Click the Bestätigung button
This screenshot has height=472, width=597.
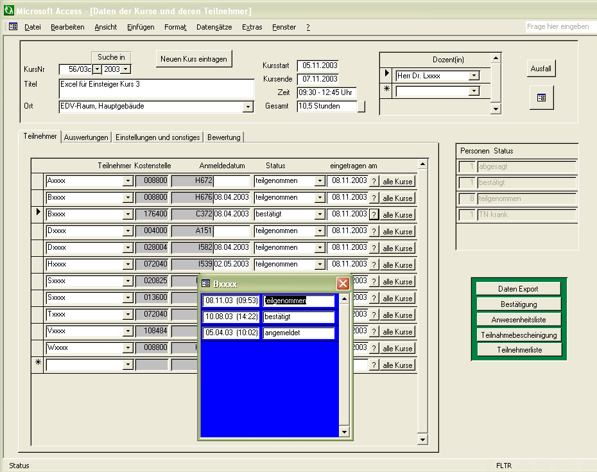point(518,304)
